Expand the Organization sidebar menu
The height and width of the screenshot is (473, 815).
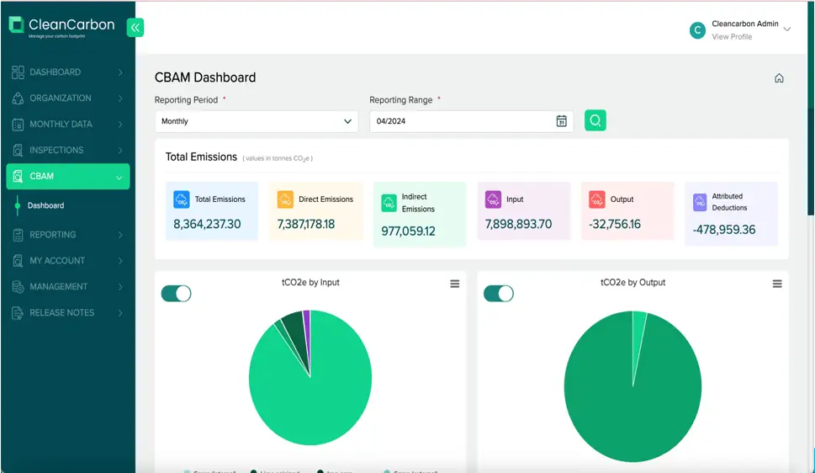tap(67, 98)
